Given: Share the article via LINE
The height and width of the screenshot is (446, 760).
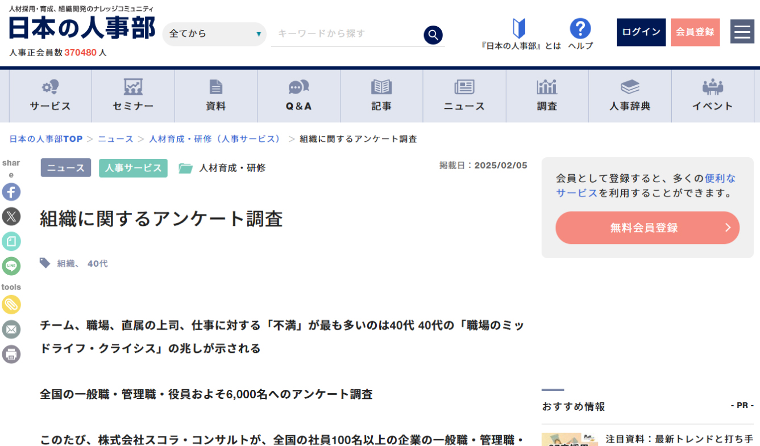Looking at the screenshot, I should coord(11,266).
